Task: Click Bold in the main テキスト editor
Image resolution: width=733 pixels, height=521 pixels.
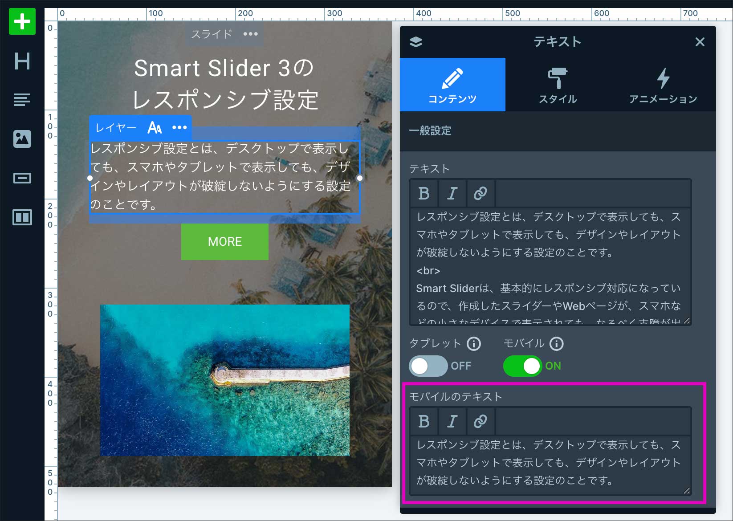Action: click(424, 193)
